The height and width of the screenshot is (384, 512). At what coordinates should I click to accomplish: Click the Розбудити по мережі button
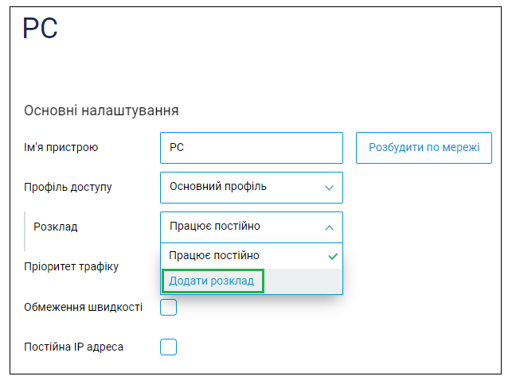pyautogui.click(x=424, y=148)
